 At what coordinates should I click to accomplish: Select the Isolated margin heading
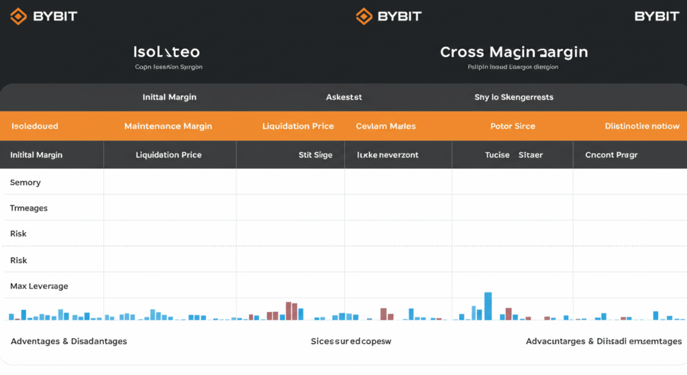click(x=166, y=52)
